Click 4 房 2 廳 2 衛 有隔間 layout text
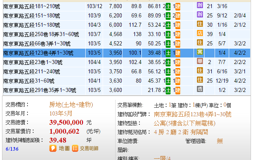 (181, 132)
